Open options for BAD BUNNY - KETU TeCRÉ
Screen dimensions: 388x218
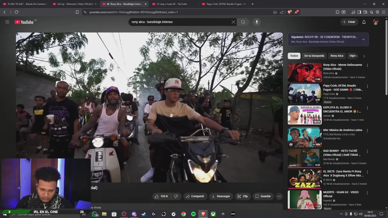[x=367, y=151]
